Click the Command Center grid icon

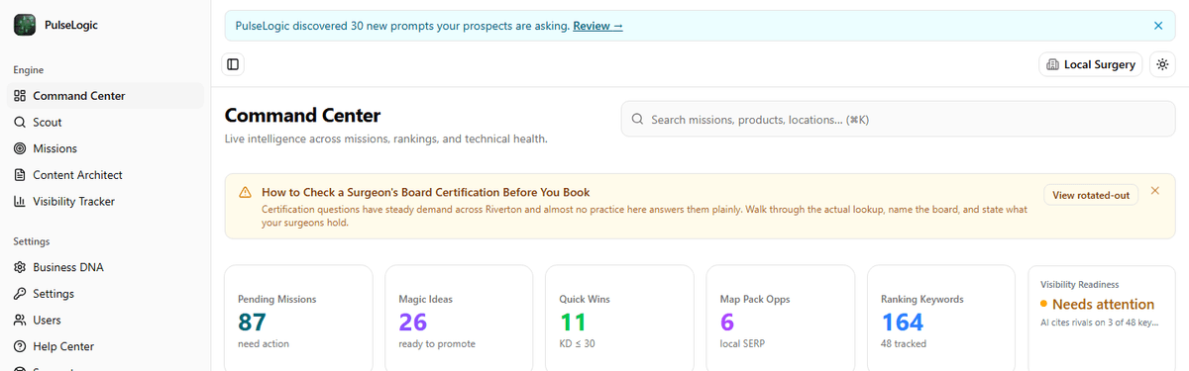click(20, 96)
